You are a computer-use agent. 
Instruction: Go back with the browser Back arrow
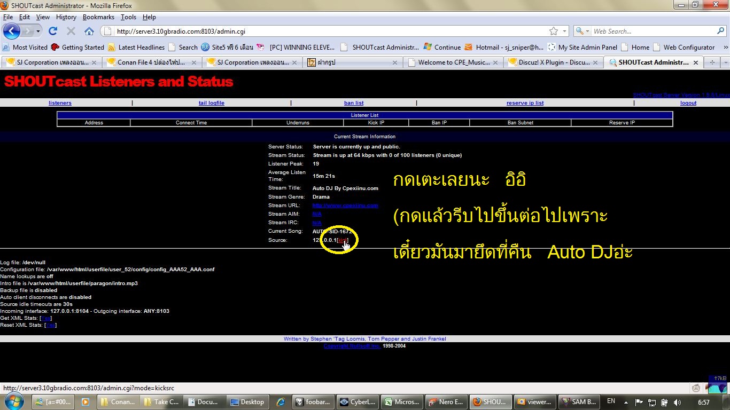12,31
